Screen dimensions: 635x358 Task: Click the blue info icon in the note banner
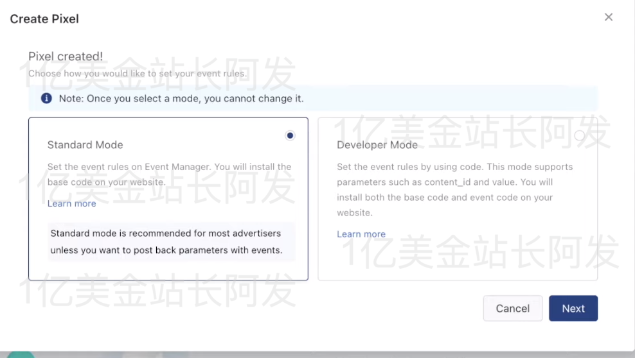46,98
